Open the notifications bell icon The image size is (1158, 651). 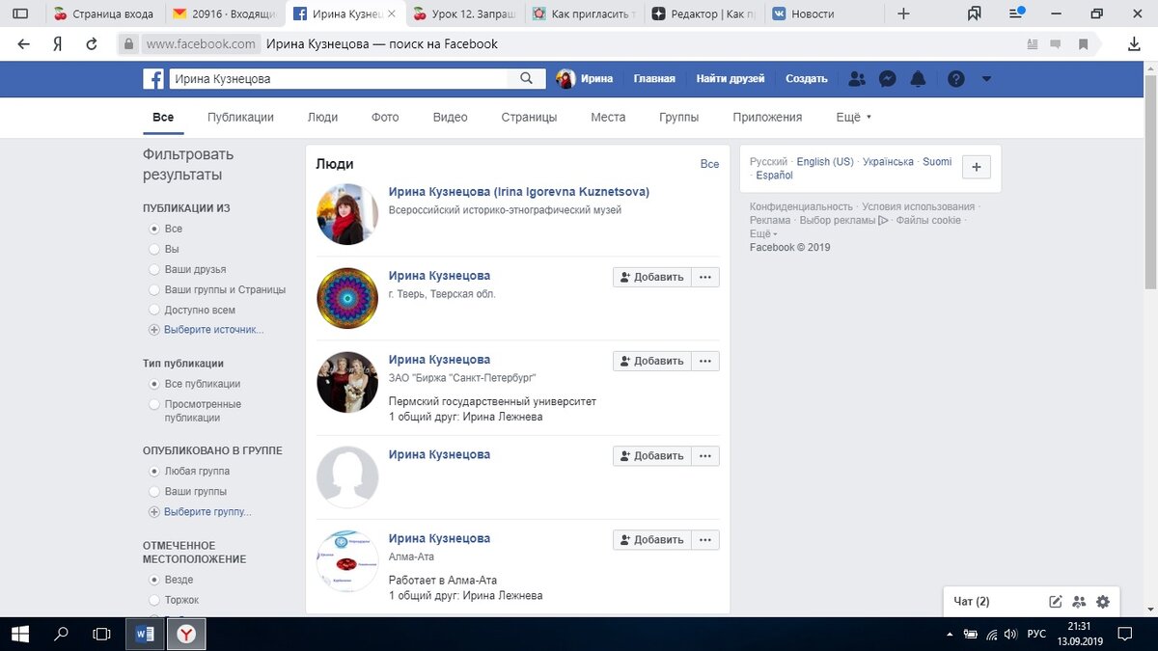pos(919,79)
